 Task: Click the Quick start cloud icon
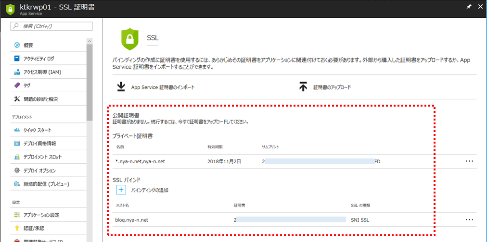click(x=17, y=130)
